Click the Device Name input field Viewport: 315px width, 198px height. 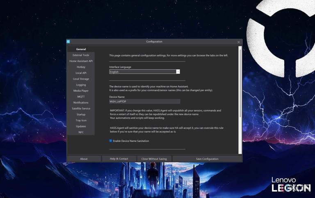(x=145, y=102)
